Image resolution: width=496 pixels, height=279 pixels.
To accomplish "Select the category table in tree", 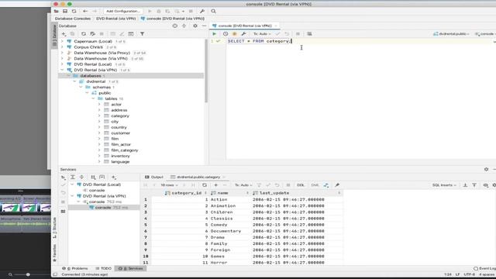I will click(x=120, y=116).
